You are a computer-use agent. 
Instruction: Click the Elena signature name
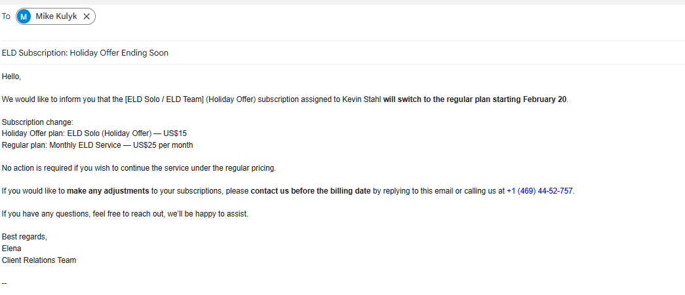12,249
